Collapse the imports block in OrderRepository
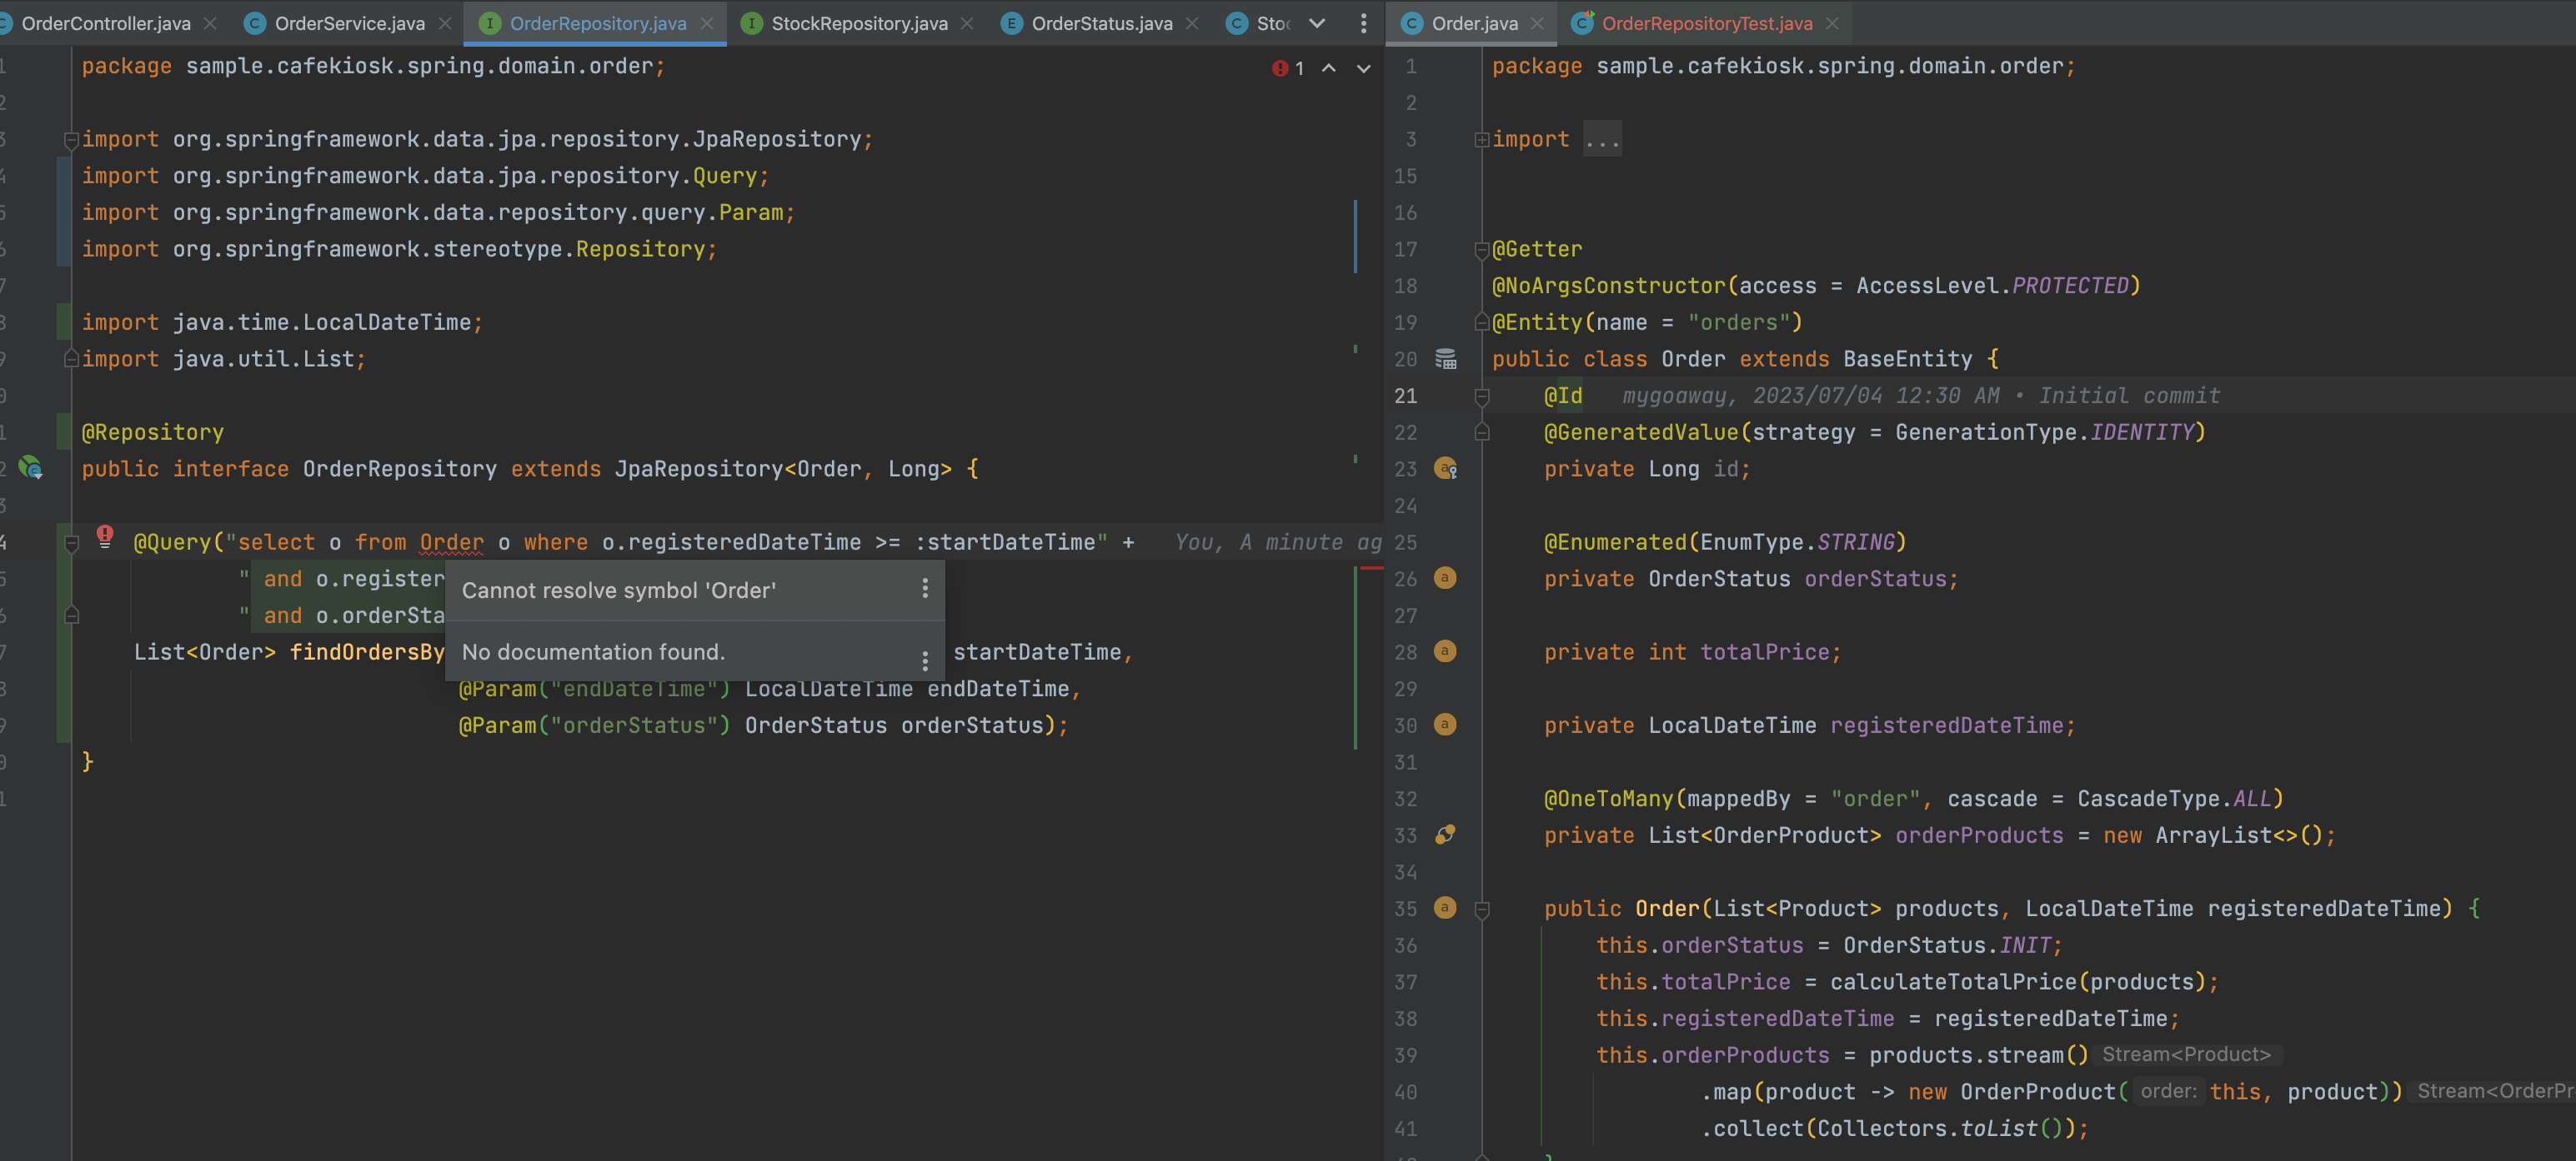The width and height of the screenshot is (2576, 1161). [x=71, y=140]
